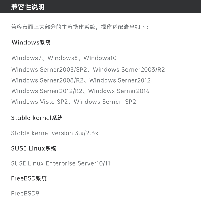Click the SUSE Linux Enterprise Server10/11 line
Image resolution: width=201 pixels, height=212 pixels.
pyautogui.click(x=61, y=163)
